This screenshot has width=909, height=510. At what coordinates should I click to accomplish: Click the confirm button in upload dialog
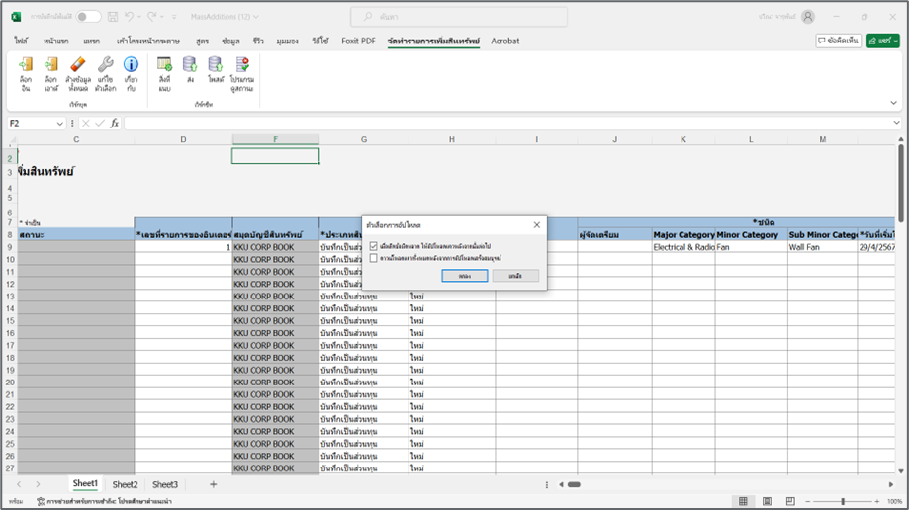pos(464,276)
